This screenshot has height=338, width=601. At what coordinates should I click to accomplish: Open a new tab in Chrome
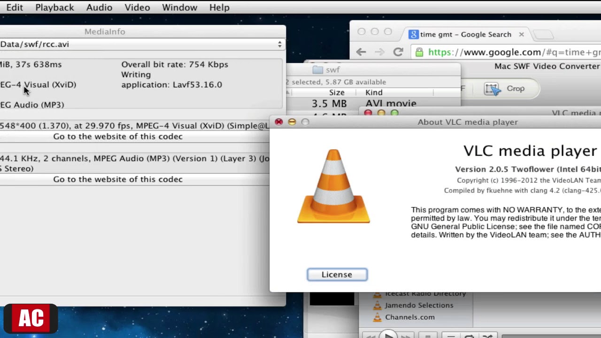coord(544,35)
